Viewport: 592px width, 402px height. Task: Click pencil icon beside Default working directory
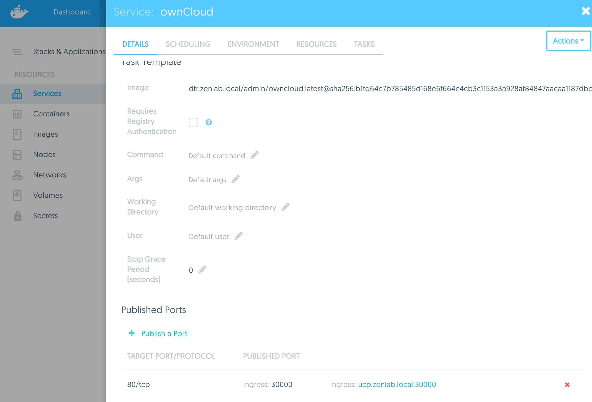click(286, 207)
